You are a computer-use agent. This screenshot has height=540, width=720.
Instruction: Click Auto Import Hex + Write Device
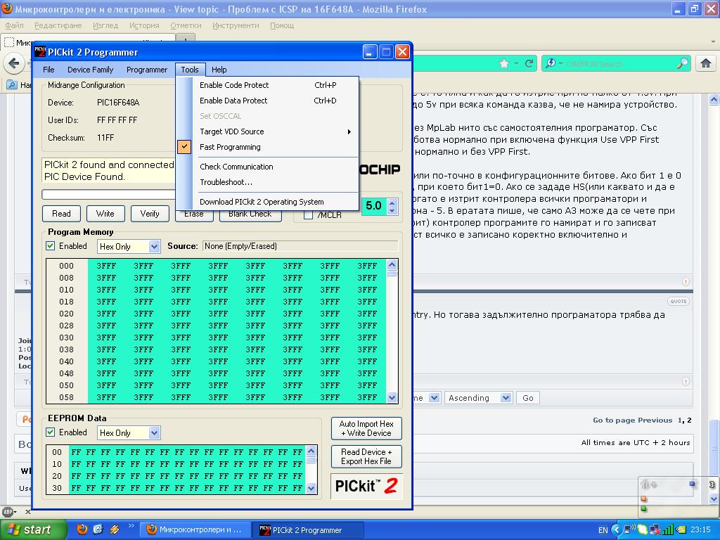point(366,428)
